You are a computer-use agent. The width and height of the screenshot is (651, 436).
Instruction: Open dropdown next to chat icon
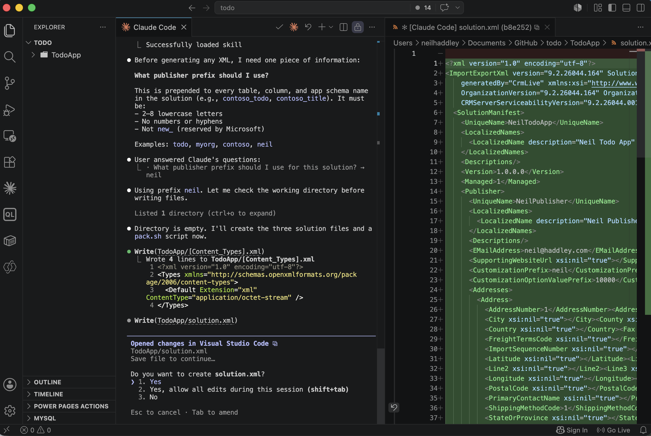click(x=457, y=8)
